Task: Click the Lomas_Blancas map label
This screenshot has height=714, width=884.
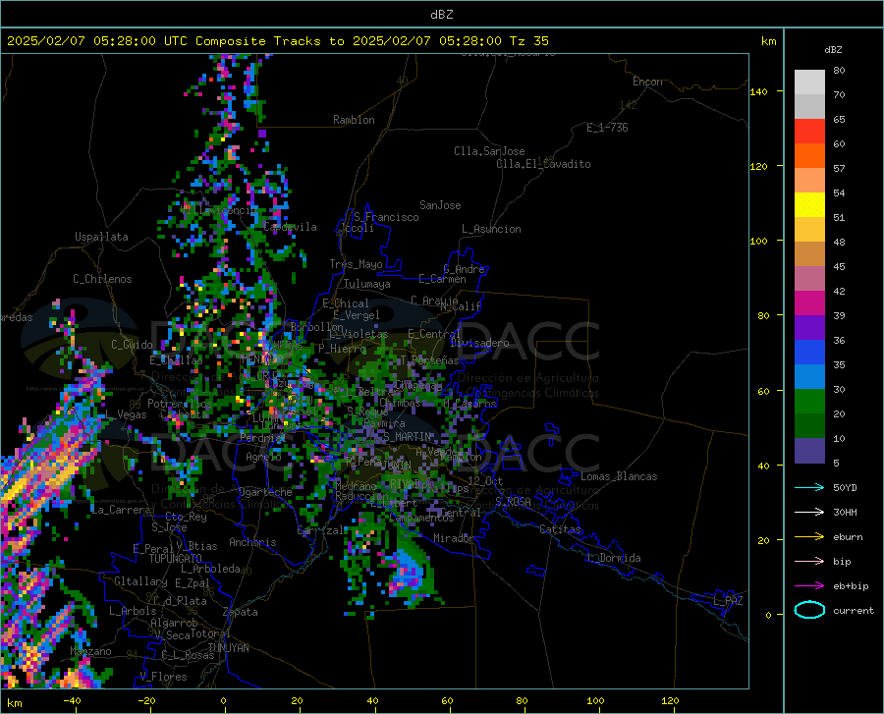Action: tap(619, 476)
